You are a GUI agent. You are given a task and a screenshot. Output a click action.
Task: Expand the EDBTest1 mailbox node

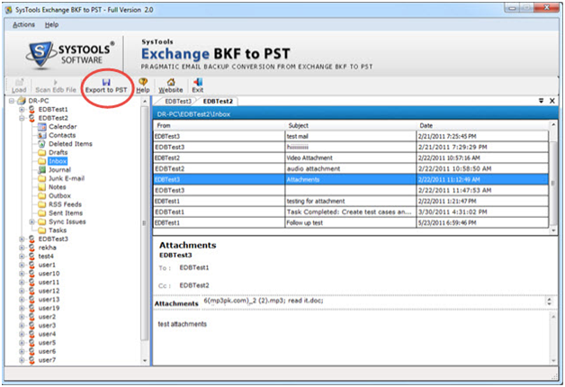22,110
